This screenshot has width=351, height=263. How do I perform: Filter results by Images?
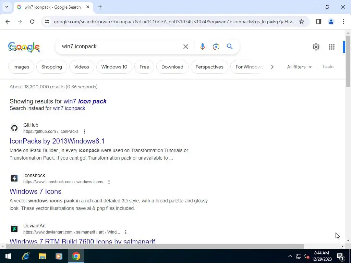(21, 67)
